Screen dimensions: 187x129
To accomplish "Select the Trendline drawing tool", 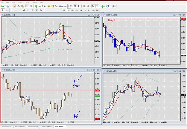I will [x=20, y=10].
